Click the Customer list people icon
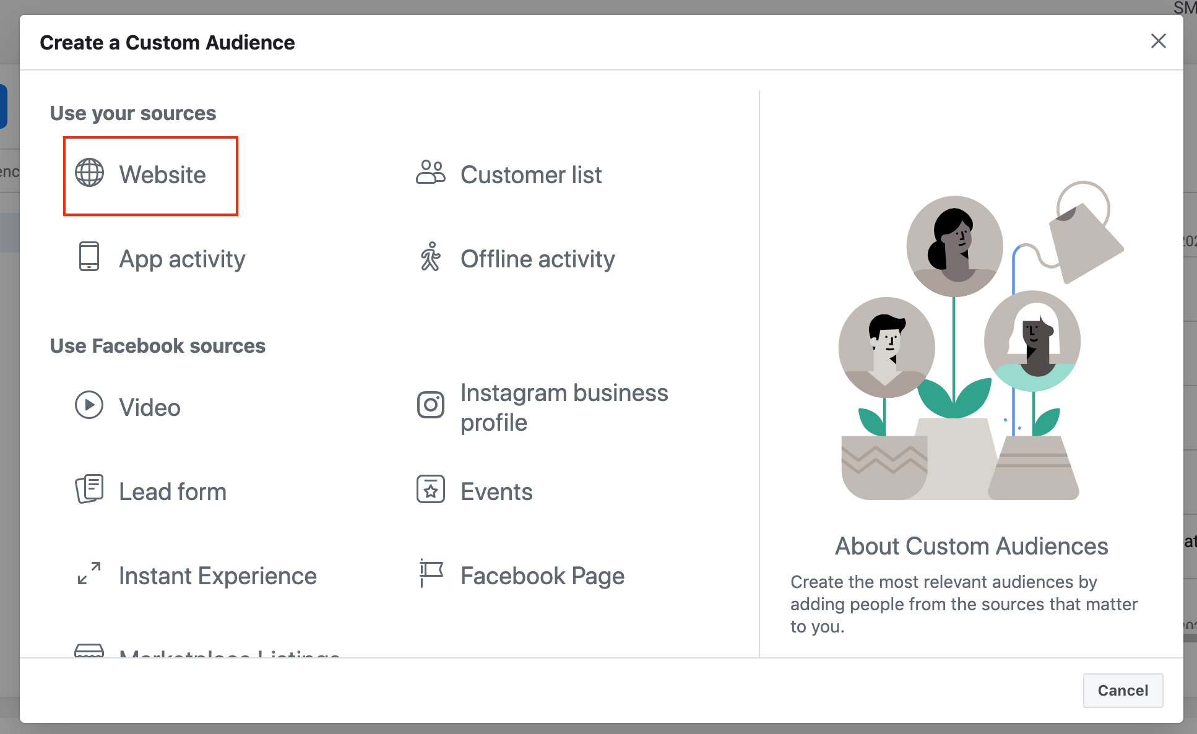 [x=430, y=173]
